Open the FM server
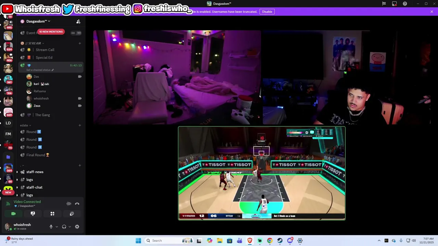 tap(8, 134)
